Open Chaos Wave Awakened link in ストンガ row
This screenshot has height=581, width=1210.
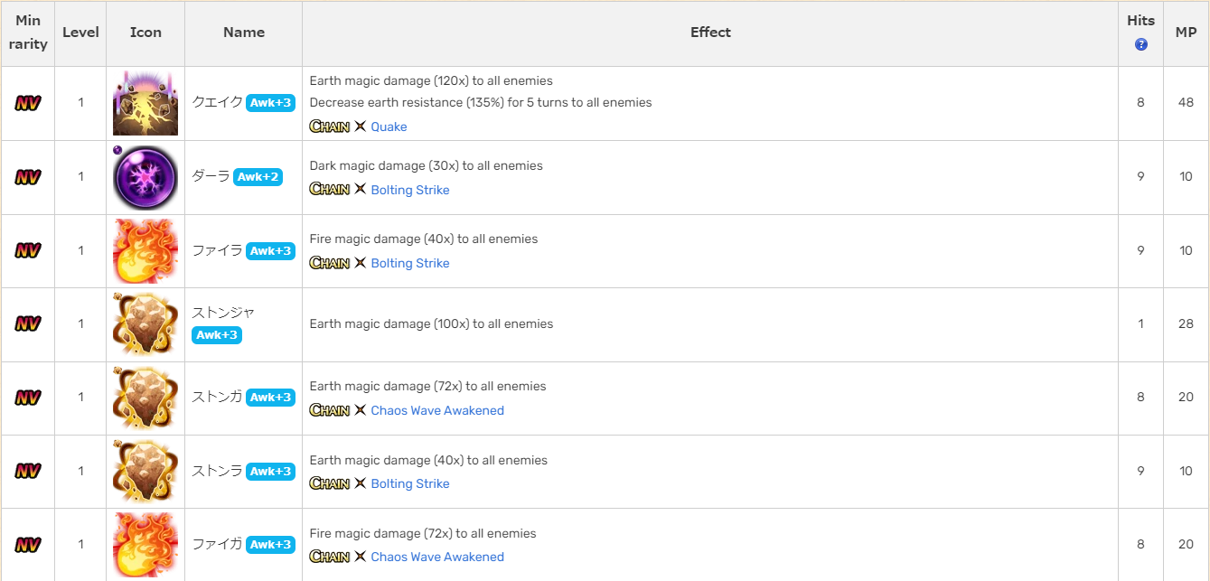pyautogui.click(x=437, y=410)
